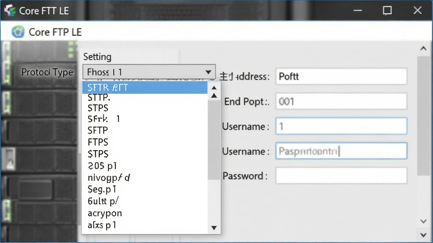Click the title bar app icon
The height and width of the screenshot is (243, 433).
click(10, 11)
